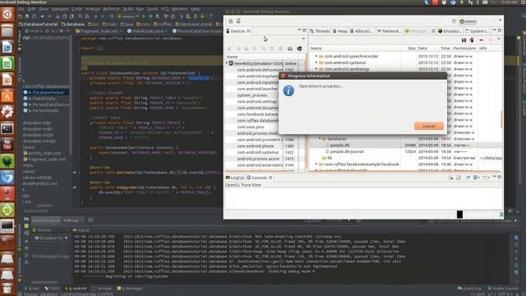The width and height of the screenshot is (526, 296).
Task: Click the Find magnifier icon in toolbar
Action: coord(81,16)
